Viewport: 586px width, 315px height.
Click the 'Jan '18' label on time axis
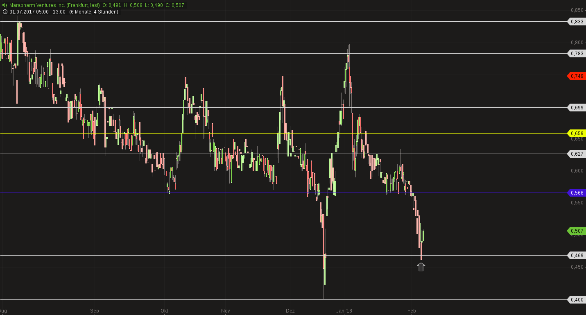pyautogui.click(x=344, y=311)
